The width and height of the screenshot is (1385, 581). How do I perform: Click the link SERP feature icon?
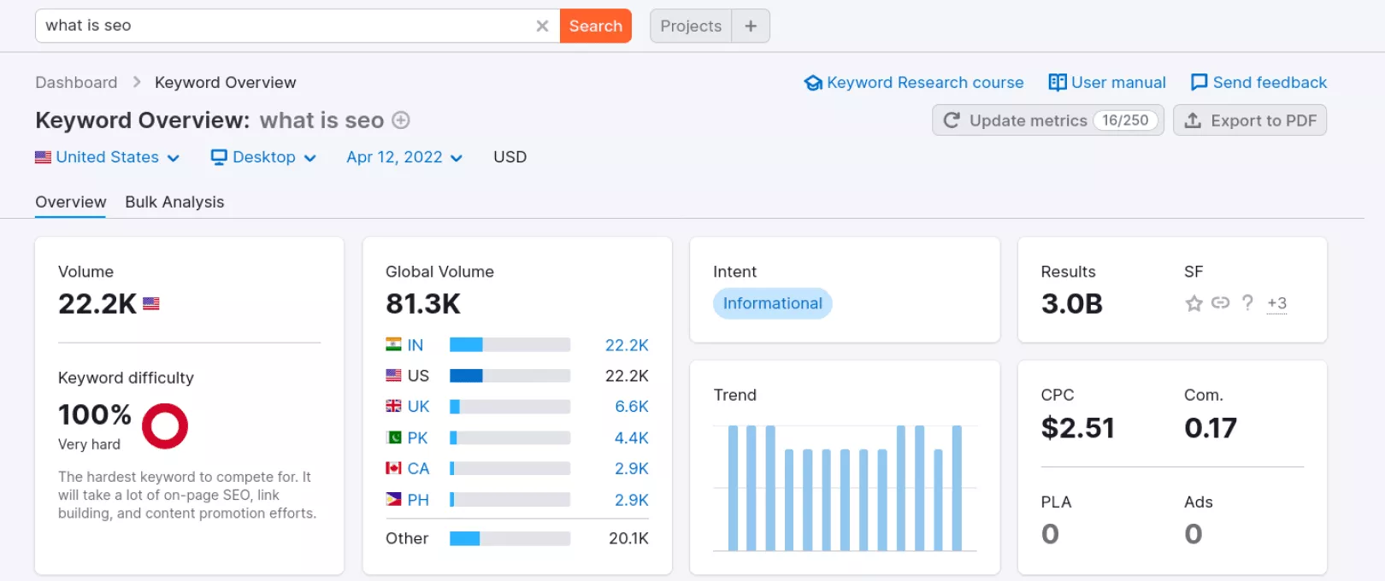(x=1221, y=302)
